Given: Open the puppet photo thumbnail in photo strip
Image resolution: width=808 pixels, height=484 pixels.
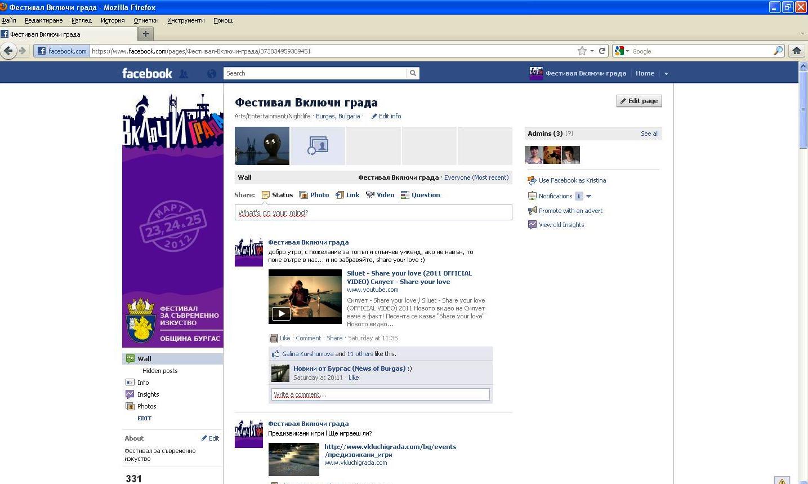Looking at the screenshot, I should pyautogui.click(x=262, y=146).
